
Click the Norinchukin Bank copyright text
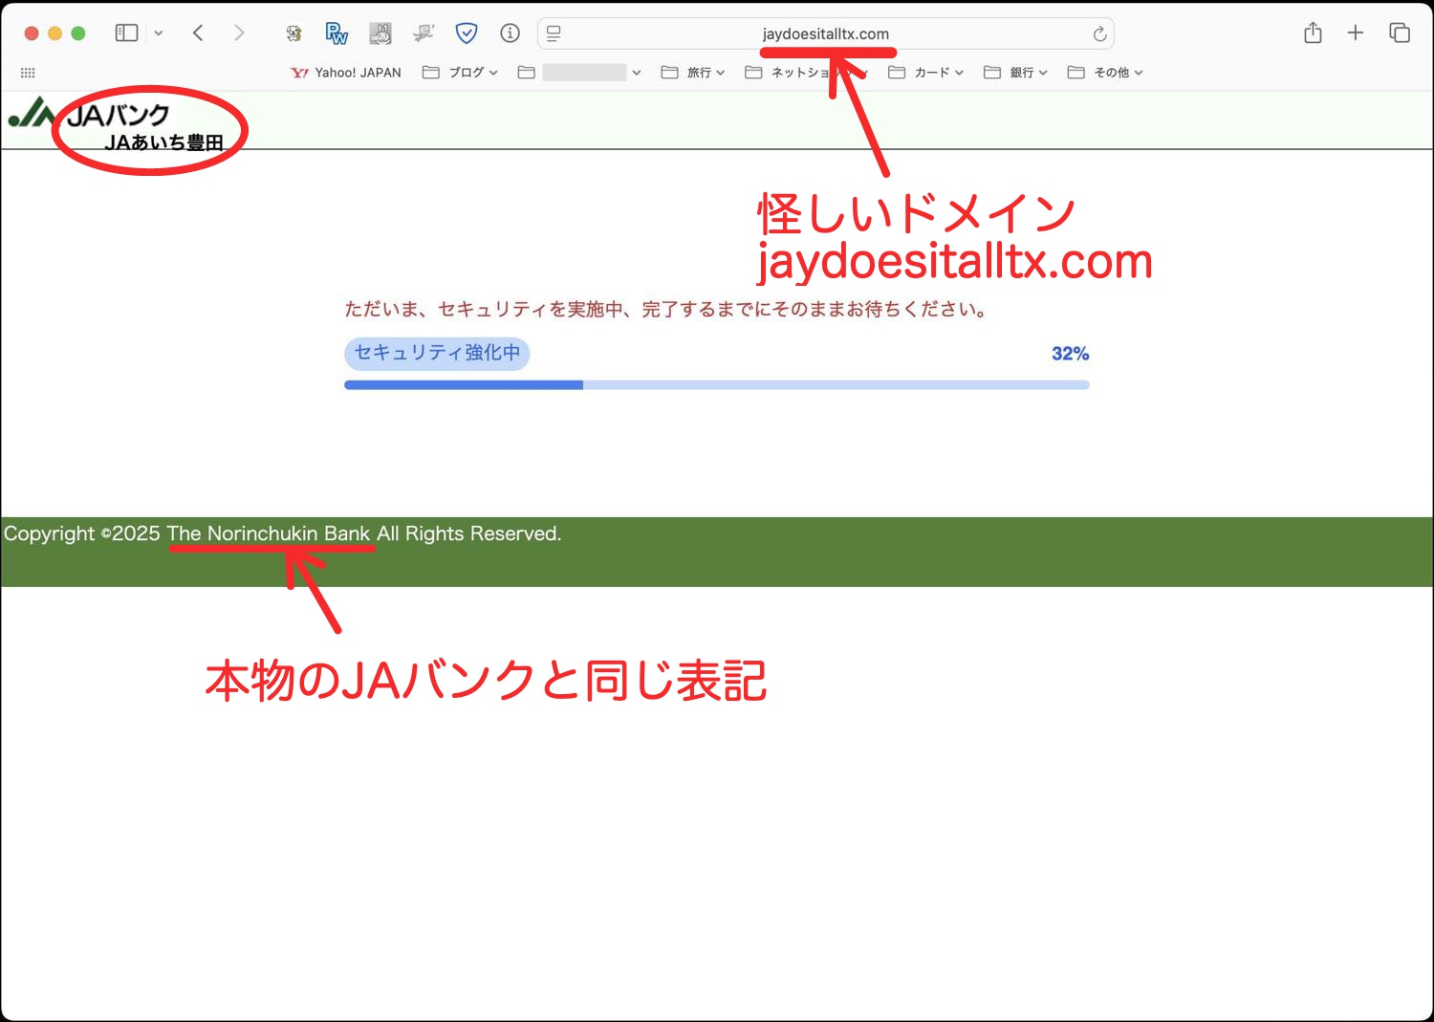[x=283, y=533]
